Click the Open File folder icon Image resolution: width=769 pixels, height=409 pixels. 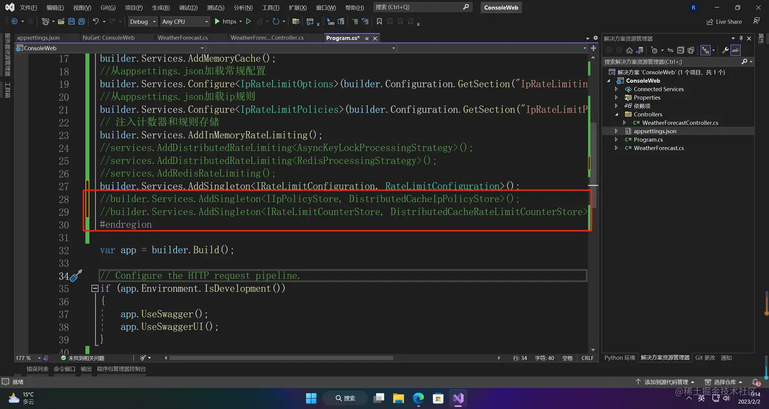pyautogui.click(x=61, y=21)
